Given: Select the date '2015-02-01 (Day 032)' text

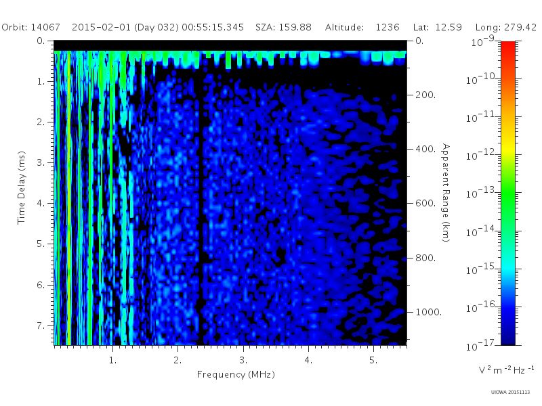Looking at the screenshot, I should pos(125,27).
